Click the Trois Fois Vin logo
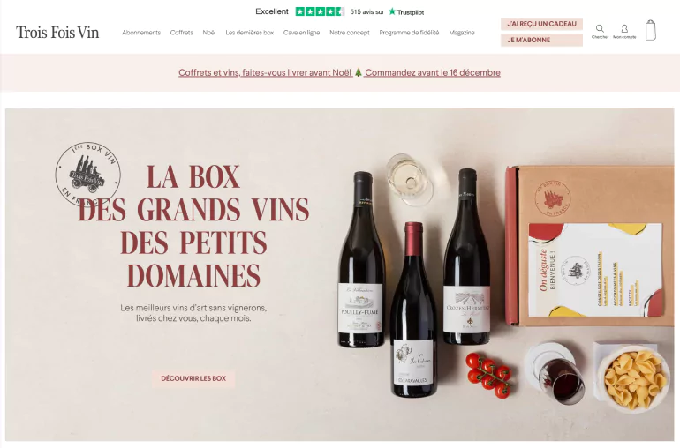The image size is (680, 448). 57,33
